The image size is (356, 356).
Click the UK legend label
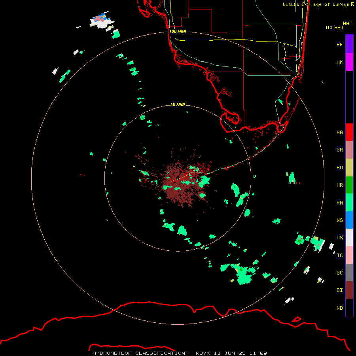pos(339,62)
